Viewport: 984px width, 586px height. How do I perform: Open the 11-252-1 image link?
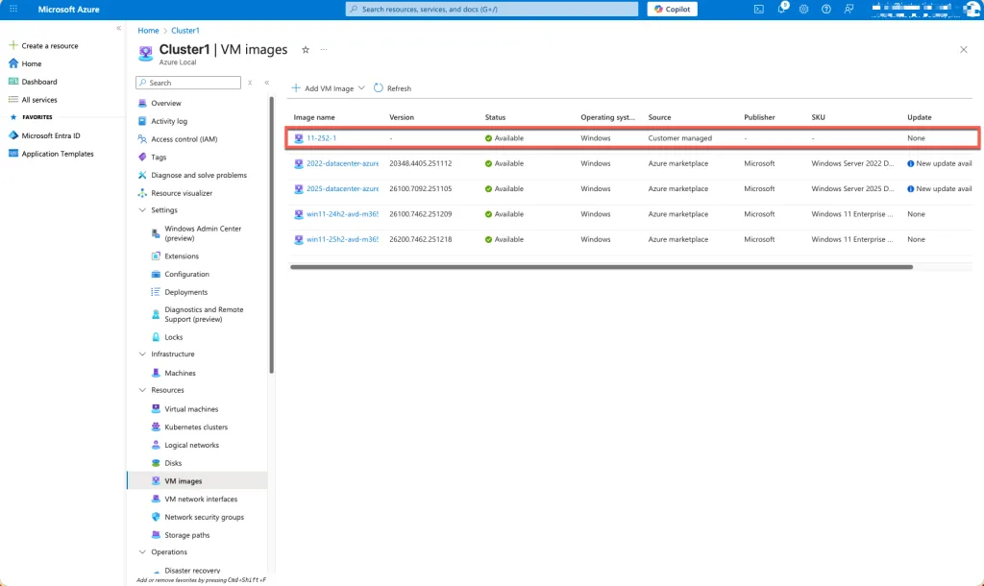click(321, 138)
